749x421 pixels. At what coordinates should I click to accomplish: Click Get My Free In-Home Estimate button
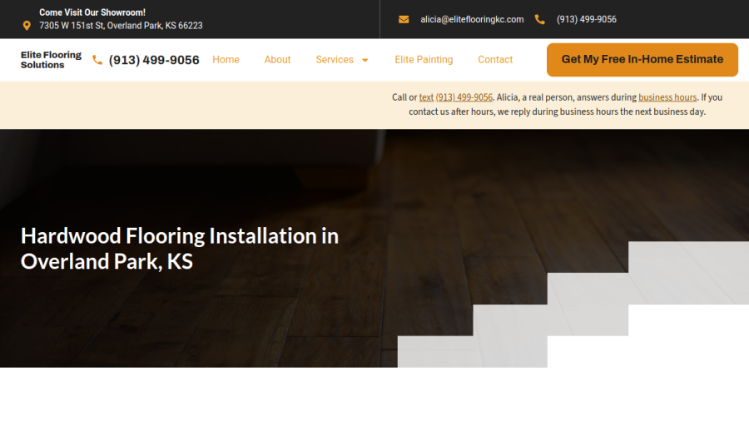642,60
